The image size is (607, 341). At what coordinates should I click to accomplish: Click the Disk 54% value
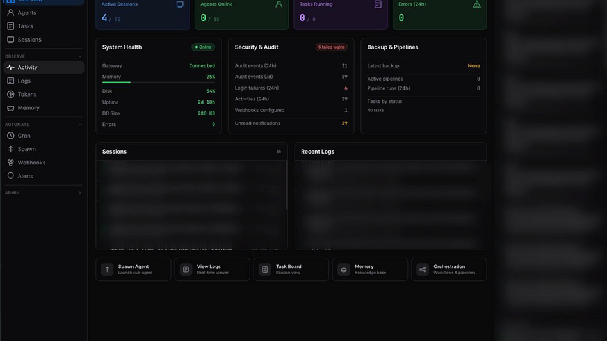(211, 91)
